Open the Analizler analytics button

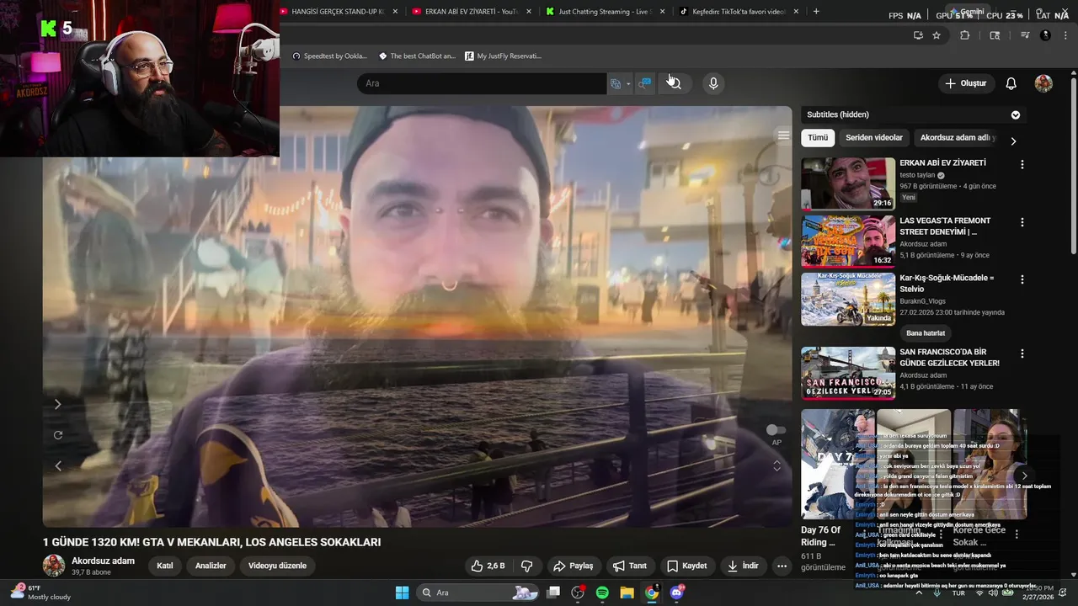tap(211, 566)
